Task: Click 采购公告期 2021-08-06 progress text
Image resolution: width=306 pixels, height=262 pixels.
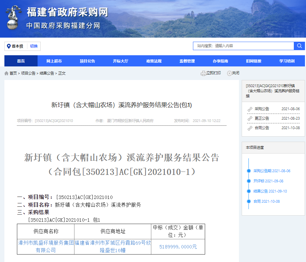Action: point(272,171)
